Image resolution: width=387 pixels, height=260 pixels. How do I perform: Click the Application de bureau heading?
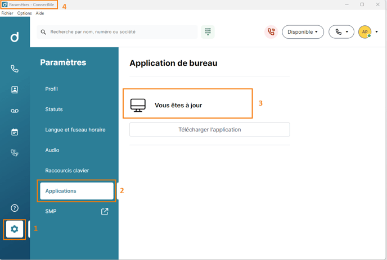coord(173,63)
